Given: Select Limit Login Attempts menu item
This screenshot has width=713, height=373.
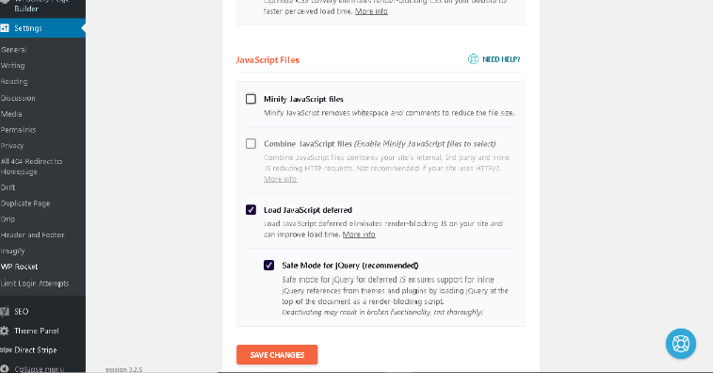Looking at the screenshot, I should tap(35, 284).
